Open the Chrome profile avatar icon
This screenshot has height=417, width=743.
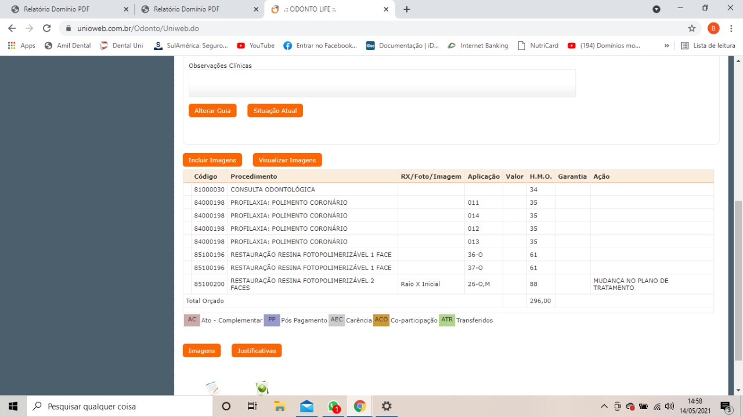pos(713,28)
